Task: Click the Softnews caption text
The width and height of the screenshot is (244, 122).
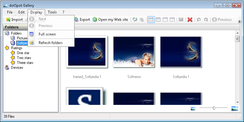Action: coord(134,77)
